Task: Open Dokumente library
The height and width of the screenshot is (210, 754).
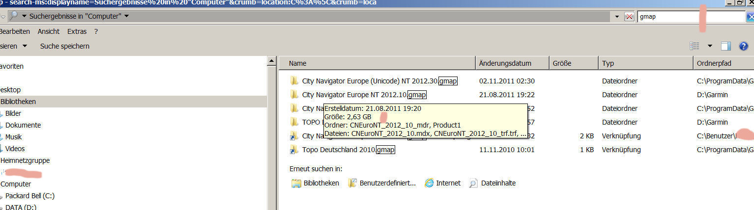Action: (23, 125)
